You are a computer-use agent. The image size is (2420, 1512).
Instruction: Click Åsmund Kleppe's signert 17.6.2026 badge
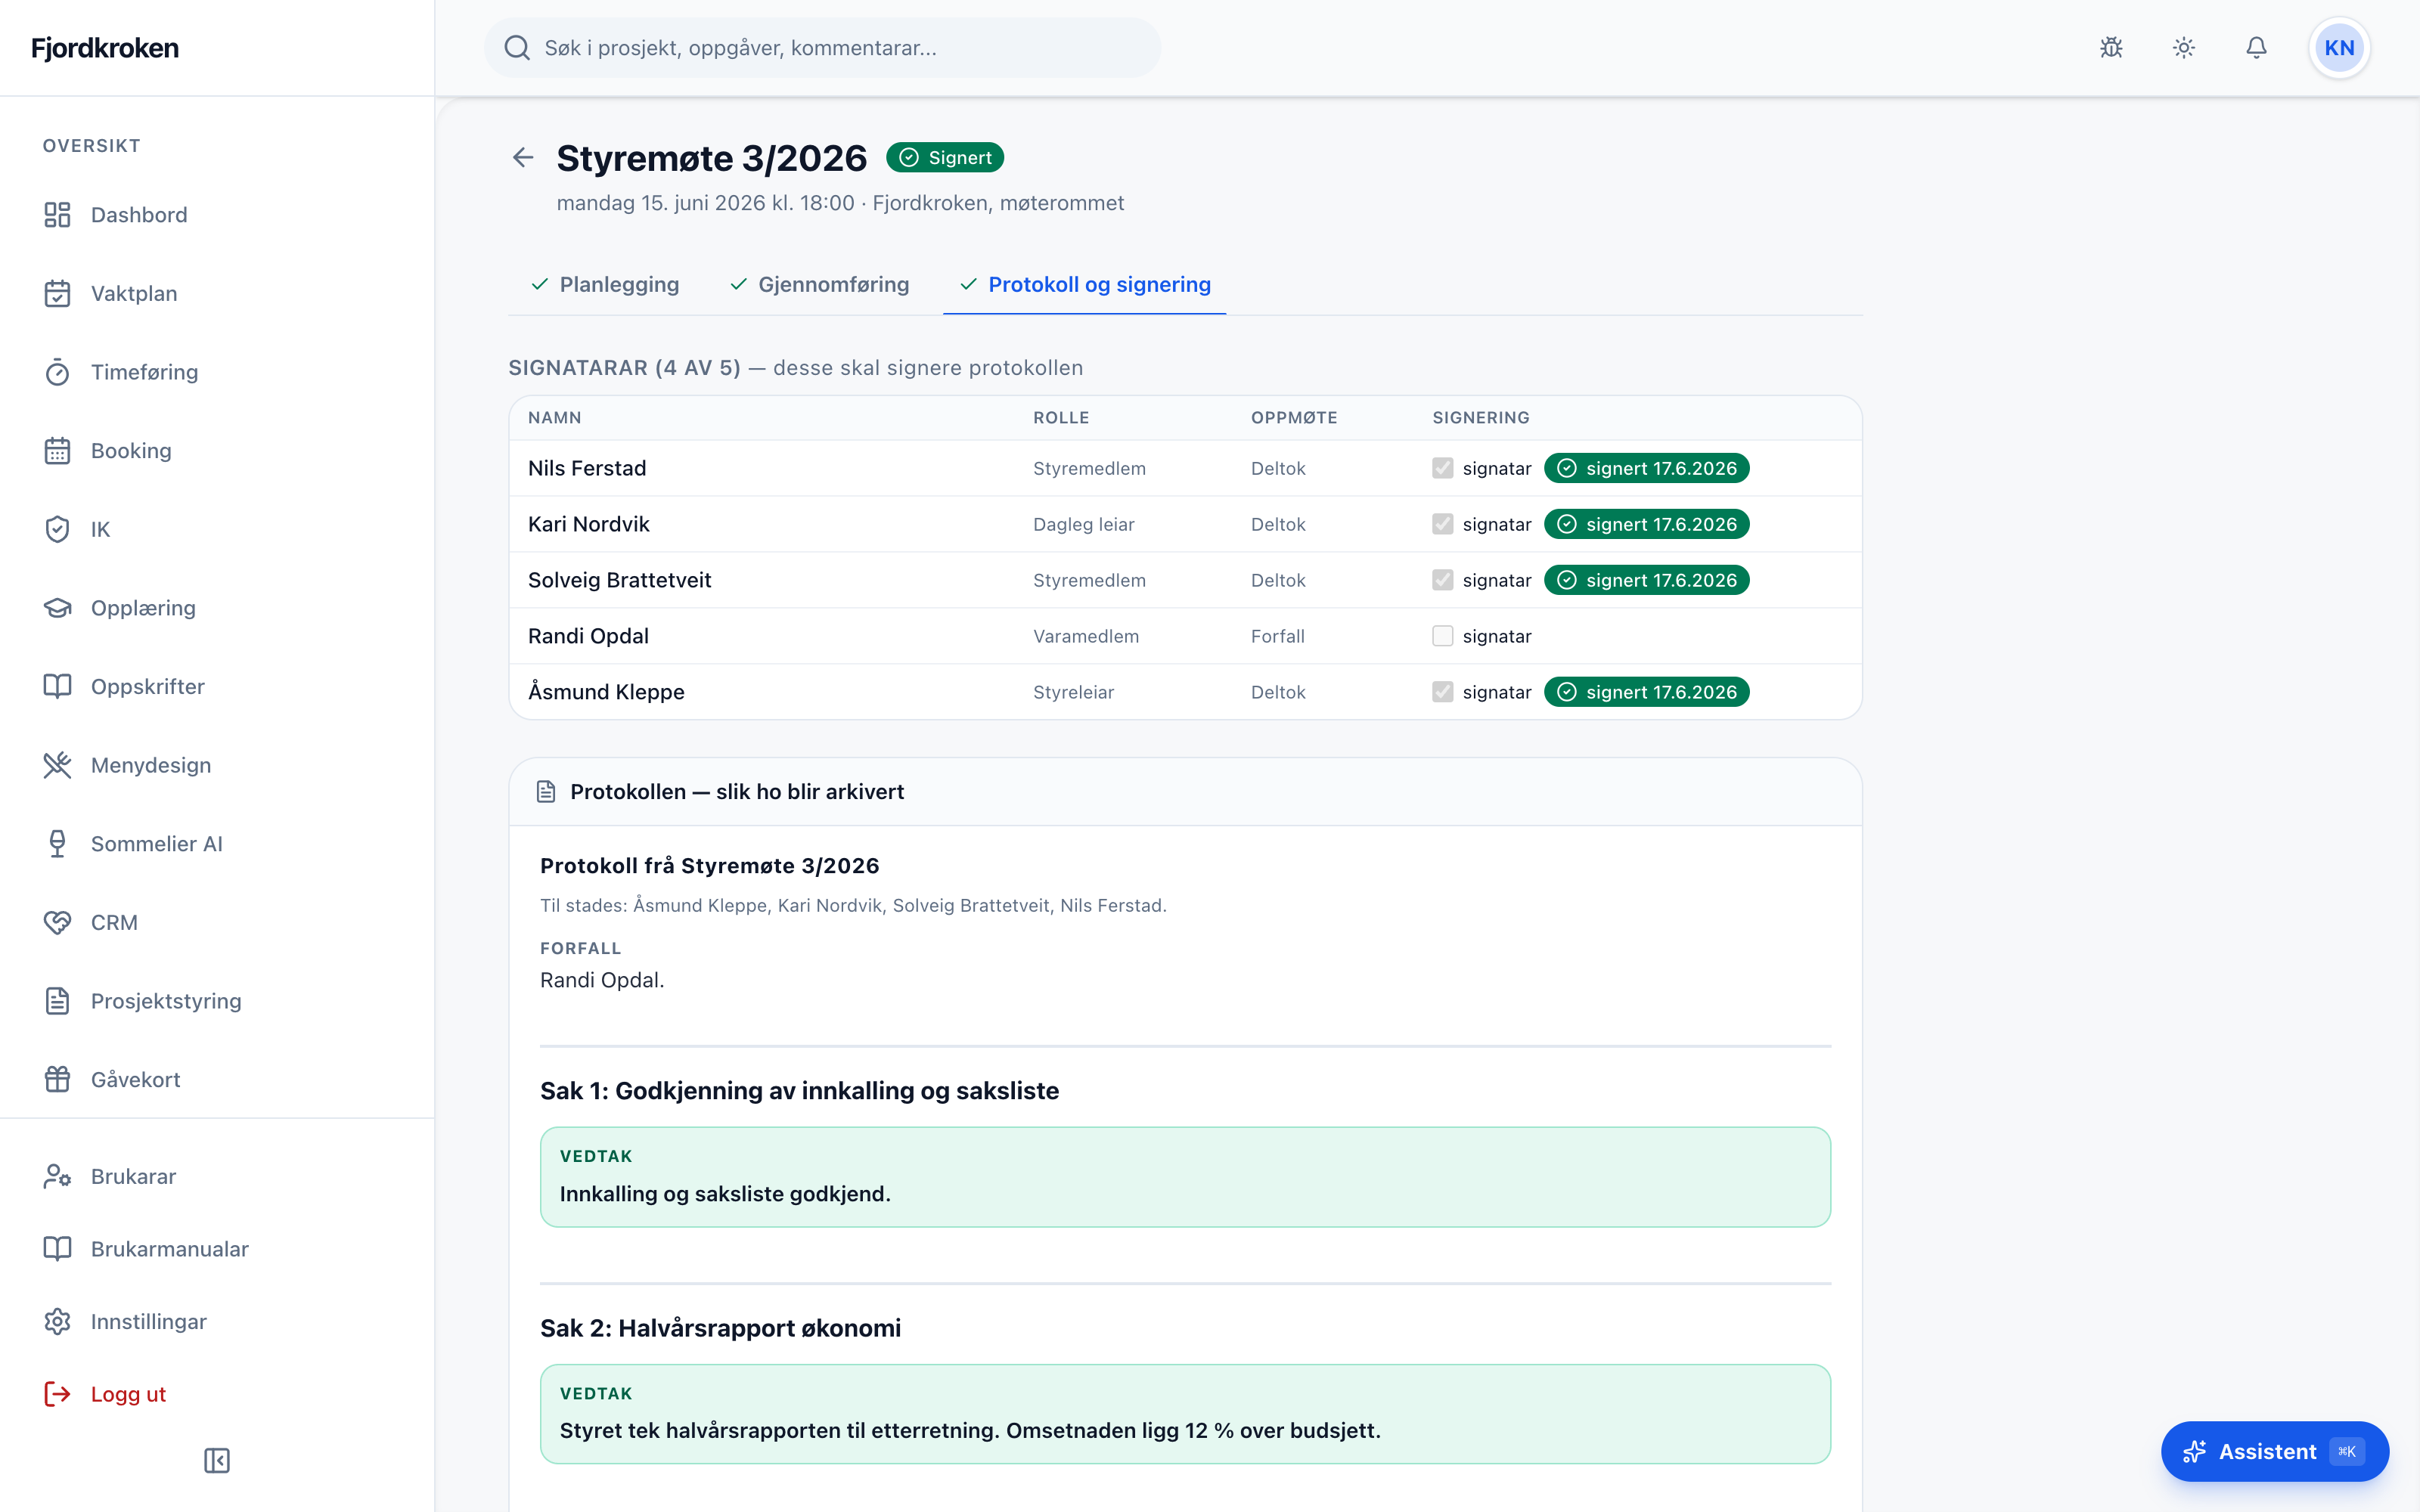coord(1646,692)
